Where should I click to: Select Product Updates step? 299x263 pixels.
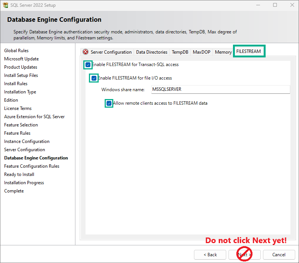pyautogui.click(x=21, y=67)
